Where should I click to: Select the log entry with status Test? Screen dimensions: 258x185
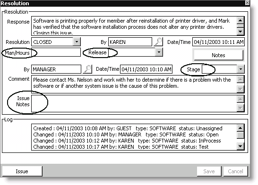coord(121,147)
